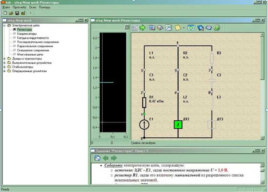Open the Просмотр menu
Screen dimensions: 268x192
point(19,7)
